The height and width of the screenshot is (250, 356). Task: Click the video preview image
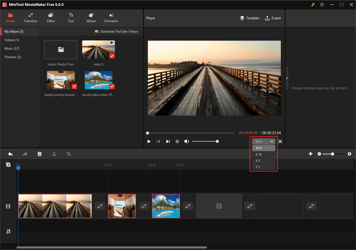(214, 78)
